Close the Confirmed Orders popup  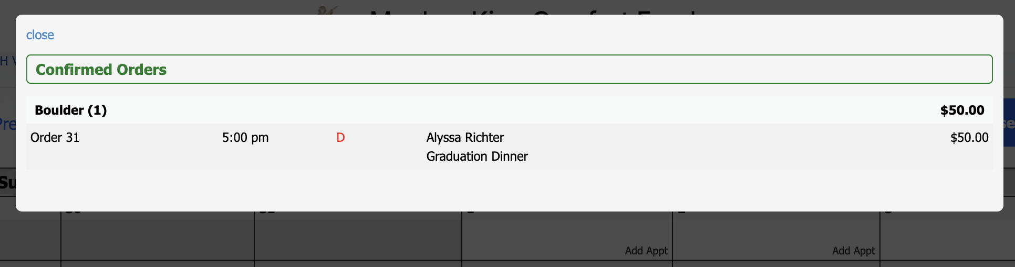tap(40, 35)
